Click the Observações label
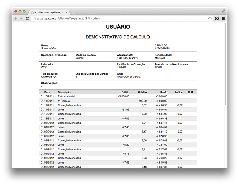Viewport: 239px width, 185px height. [x=50, y=83]
